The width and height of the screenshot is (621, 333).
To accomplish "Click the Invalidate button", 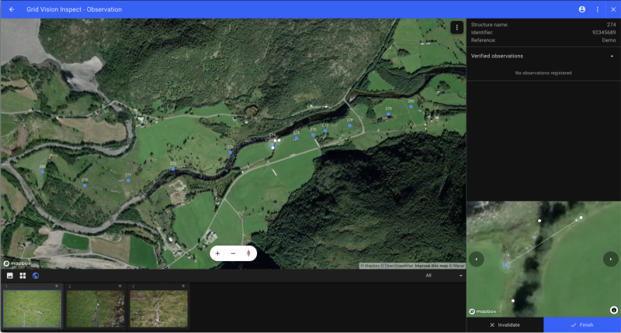I will [505, 324].
